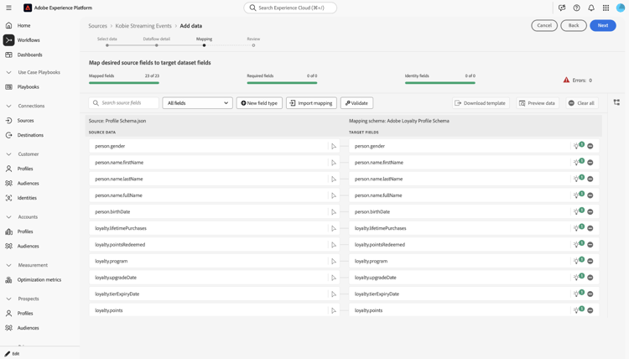
Task: Click the Sources breadcrumb link
Action: pyautogui.click(x=98, y=26)
